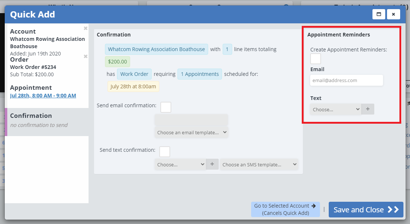
Task: Enable Create Appointment Reminders checkbox
Action: click(315, 59)
